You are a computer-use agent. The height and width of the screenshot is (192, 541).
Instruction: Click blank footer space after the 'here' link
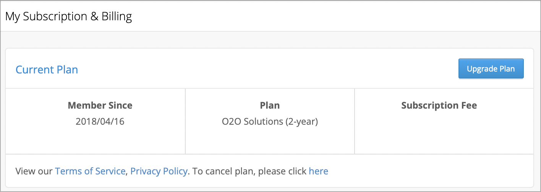pos(430,171)
